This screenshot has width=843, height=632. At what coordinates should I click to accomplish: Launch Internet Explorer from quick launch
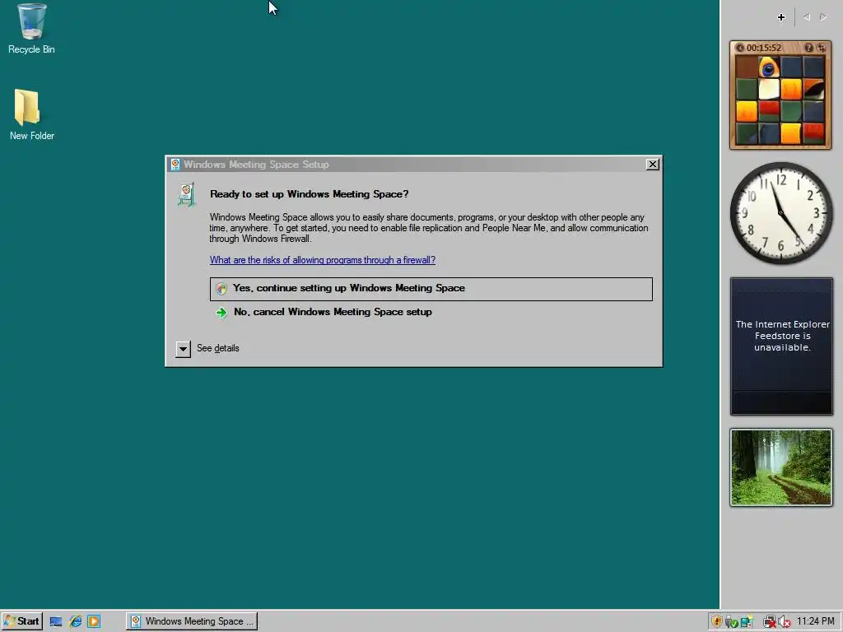pos(75,622)
